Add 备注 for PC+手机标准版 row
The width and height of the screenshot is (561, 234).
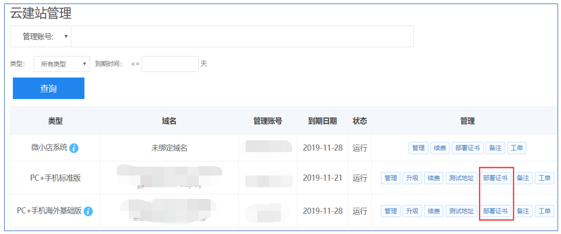click(523, 178)
